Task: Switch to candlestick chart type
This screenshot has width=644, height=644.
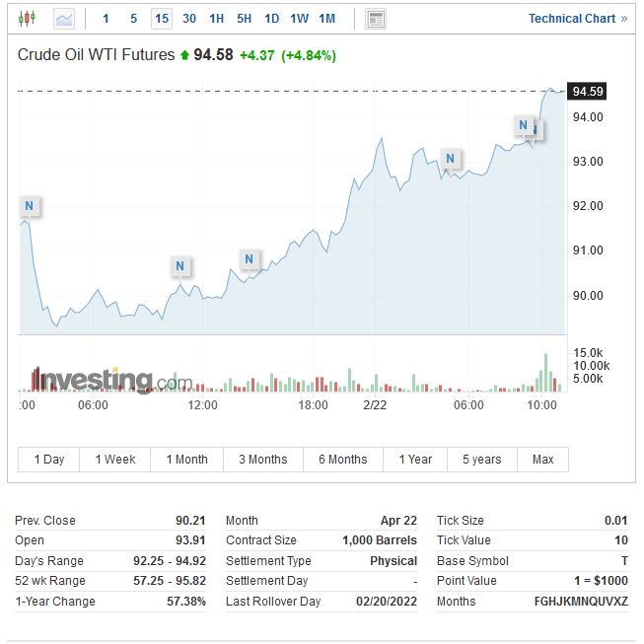Action: tap(27, 19)
